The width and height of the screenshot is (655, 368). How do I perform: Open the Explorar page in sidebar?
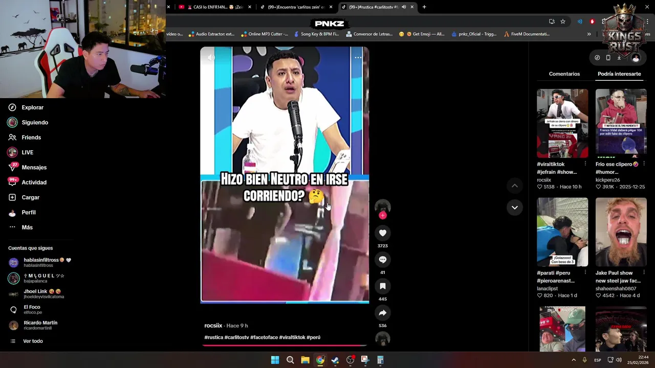pos(26,107)
